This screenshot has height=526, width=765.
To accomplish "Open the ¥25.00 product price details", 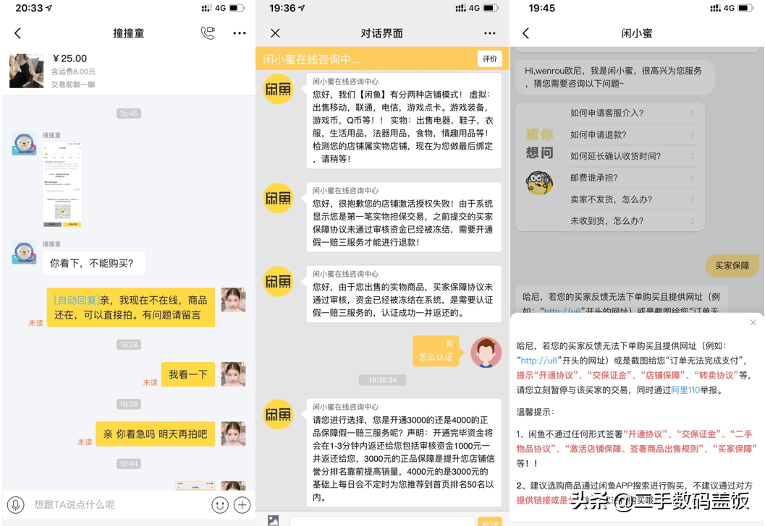I will [x=69, y=59].
